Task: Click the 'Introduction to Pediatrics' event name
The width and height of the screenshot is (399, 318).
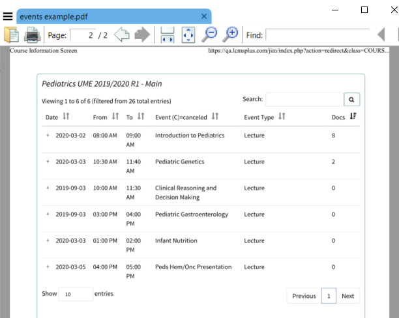Action: coord(190,136)
